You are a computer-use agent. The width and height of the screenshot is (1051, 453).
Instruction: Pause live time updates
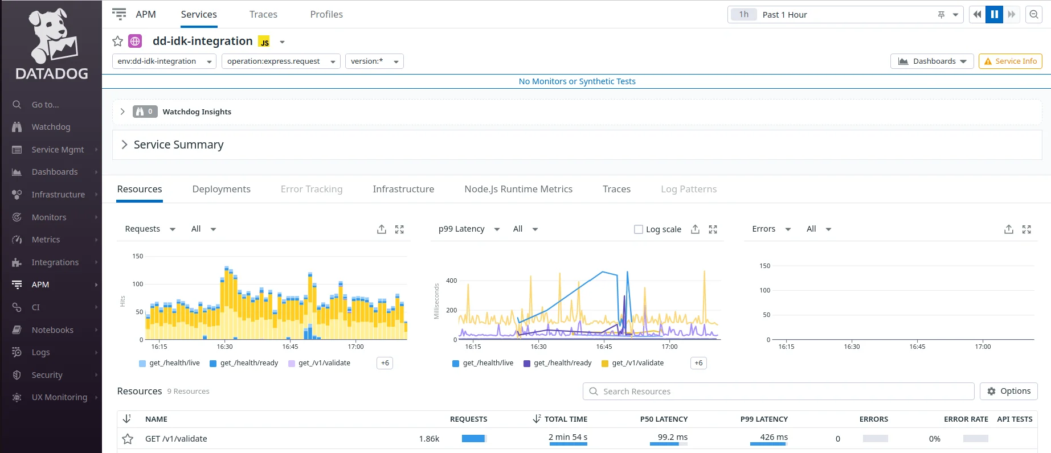[995, 14]
